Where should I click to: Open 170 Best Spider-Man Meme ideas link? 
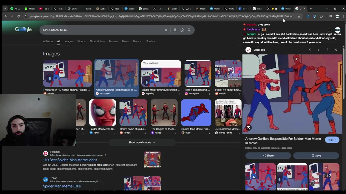[x=70, y=160]
